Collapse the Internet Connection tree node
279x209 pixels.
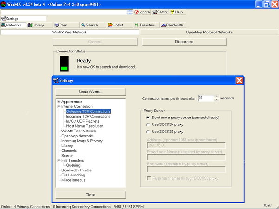[x=59, y=107]
